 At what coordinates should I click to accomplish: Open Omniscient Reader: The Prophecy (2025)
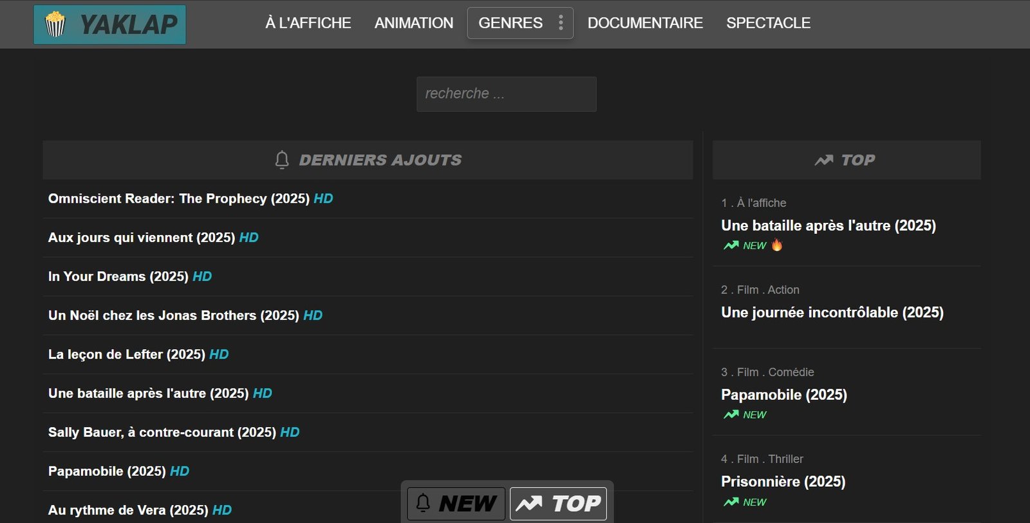[178, 199]
